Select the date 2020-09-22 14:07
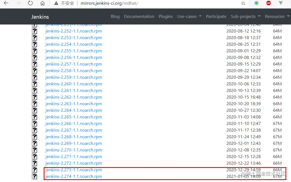Image resolution: width=291 pixels, height=182 pixels. click(243, 71)
